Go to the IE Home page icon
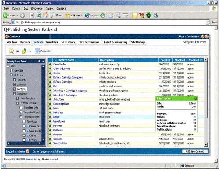 tap(45, 15)
